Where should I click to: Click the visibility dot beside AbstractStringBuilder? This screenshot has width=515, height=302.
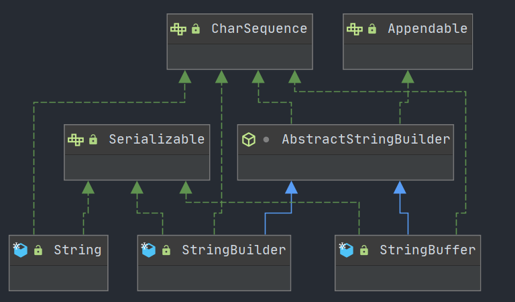[266, 140]
